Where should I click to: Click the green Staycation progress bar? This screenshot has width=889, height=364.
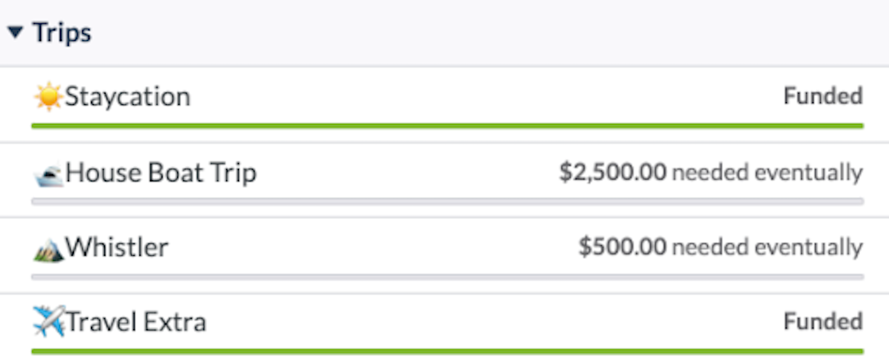coord(447,126)
